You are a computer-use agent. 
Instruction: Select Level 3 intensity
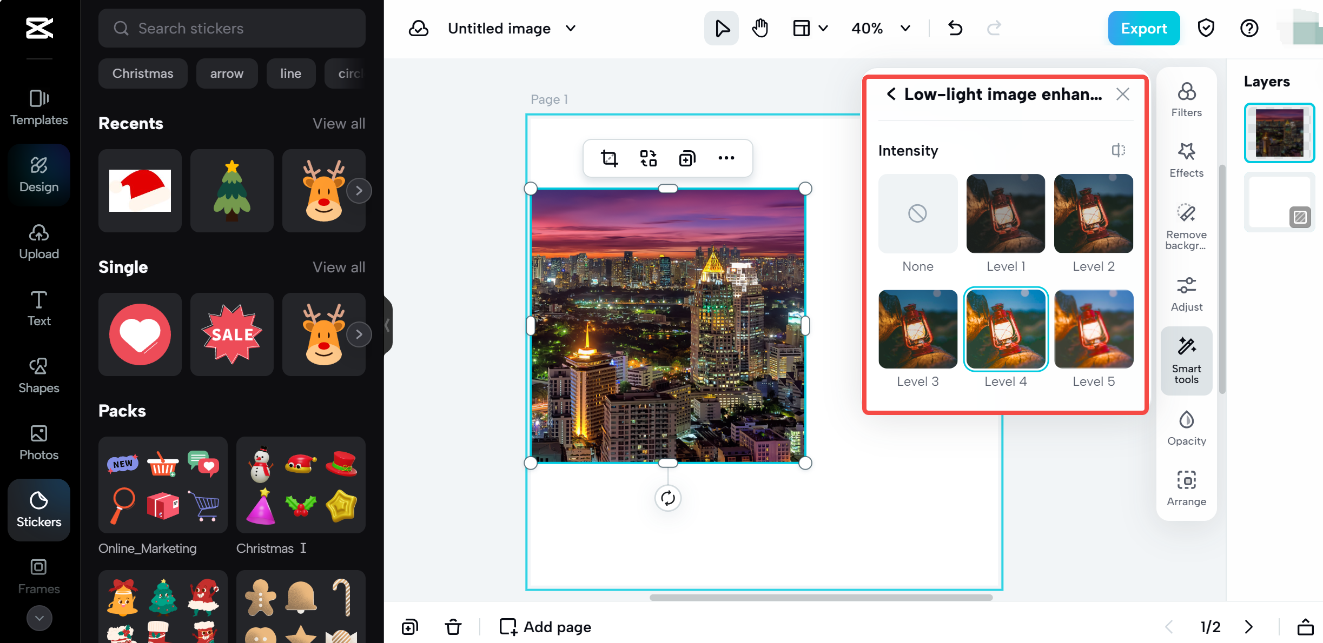point(918,329)
